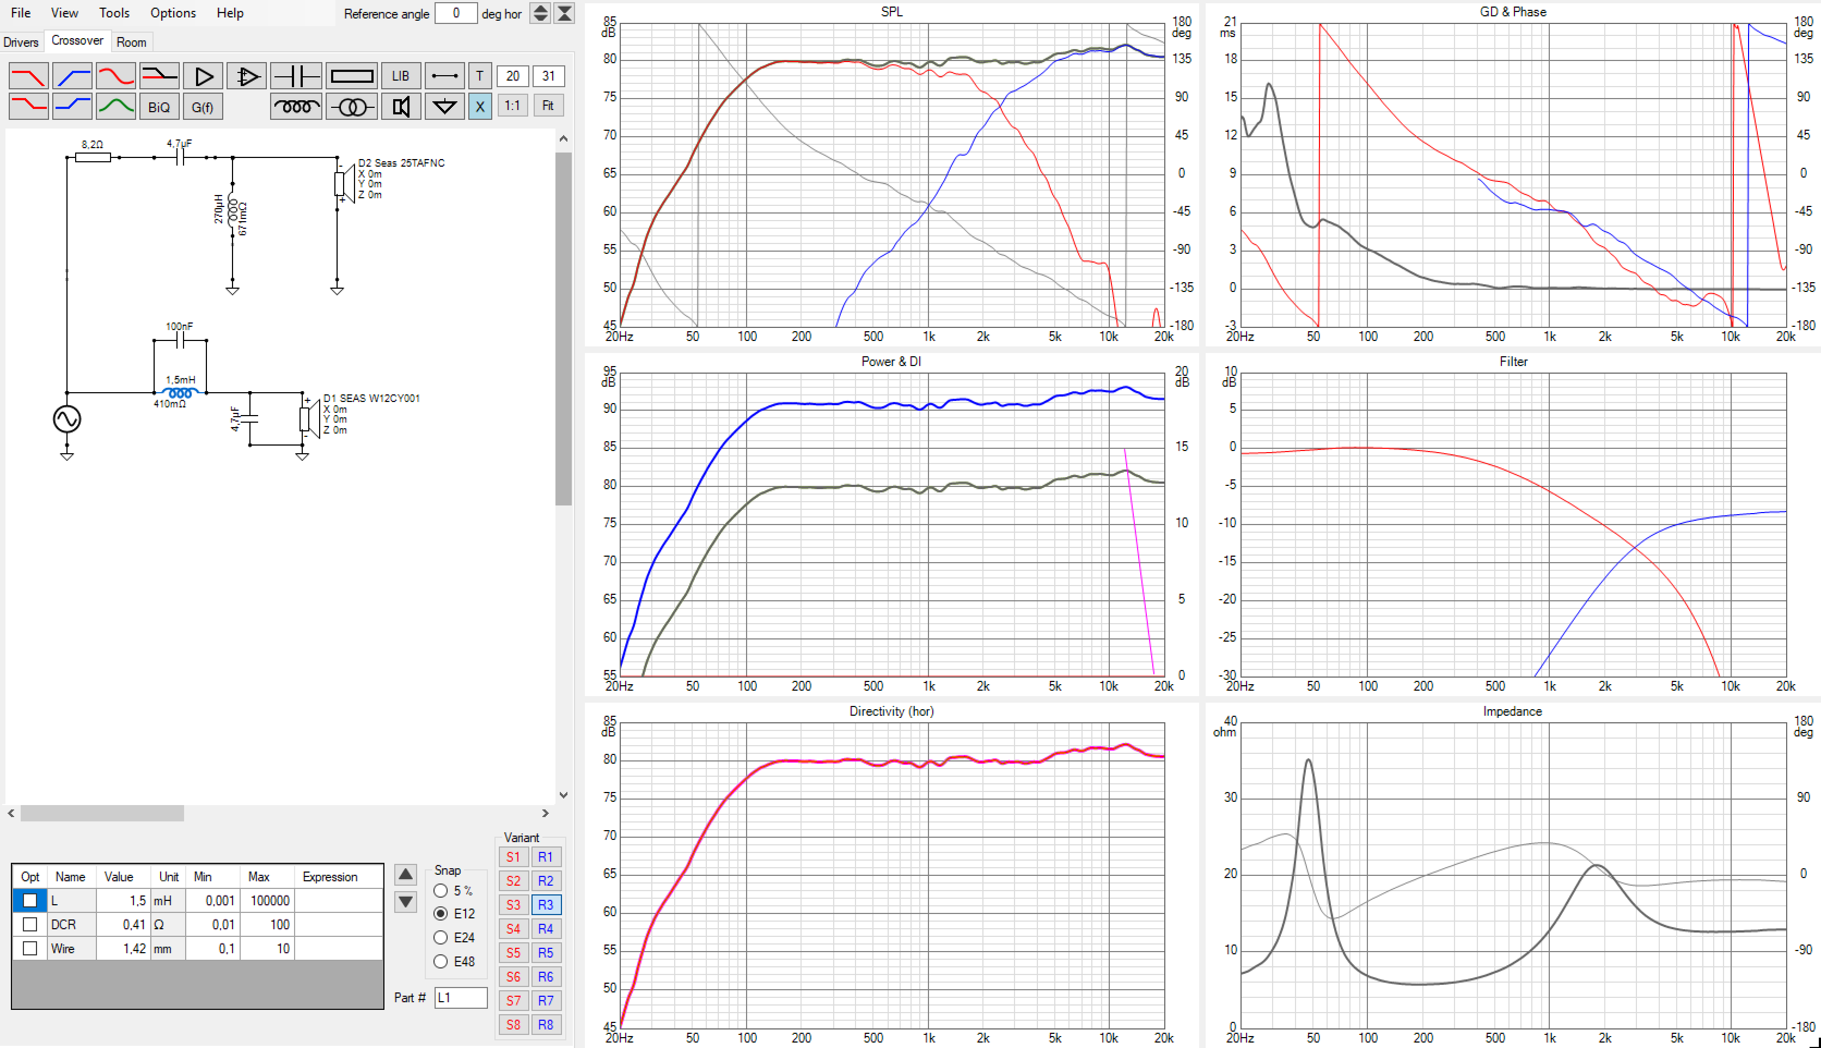This screenshot has height=1048, width=1821.
Task: Click the L value cell 1,5
Action: point(124,900)
